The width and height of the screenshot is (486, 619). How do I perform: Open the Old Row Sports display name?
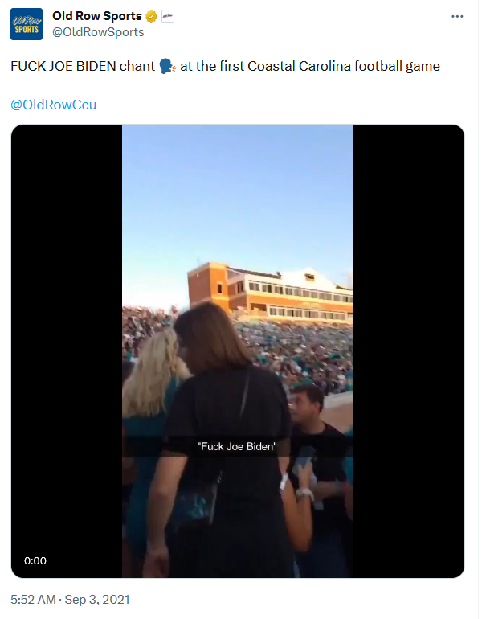[97, 16]
